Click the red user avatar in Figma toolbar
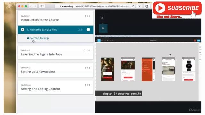205x115 pixels. click(x=195, y=41)
